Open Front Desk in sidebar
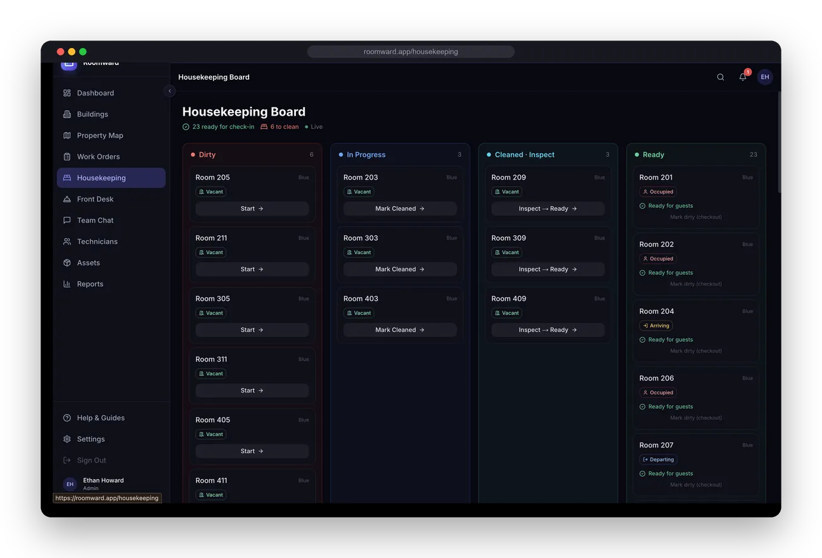822x558 pixels. (111, 199)
